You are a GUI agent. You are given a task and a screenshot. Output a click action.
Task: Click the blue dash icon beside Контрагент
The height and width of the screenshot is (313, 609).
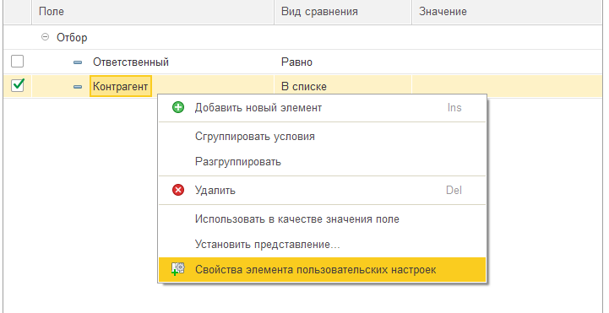coord(78,87)
